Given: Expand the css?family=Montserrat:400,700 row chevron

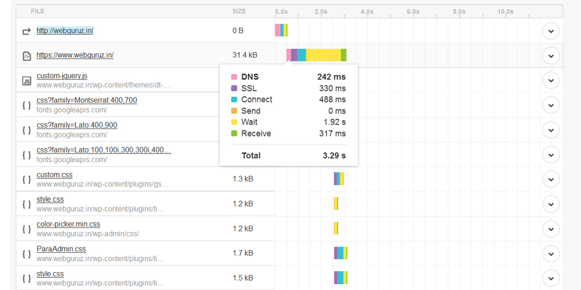Looking at the screenshot, I should click(x=550, y=106).
